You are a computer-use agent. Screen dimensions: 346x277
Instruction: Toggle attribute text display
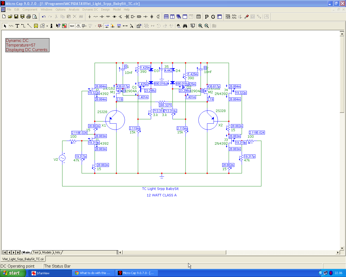point(78,26)
